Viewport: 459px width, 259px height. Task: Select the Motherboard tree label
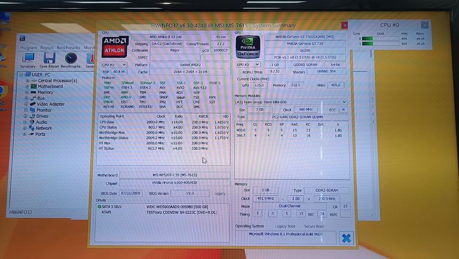click(50, 86)
